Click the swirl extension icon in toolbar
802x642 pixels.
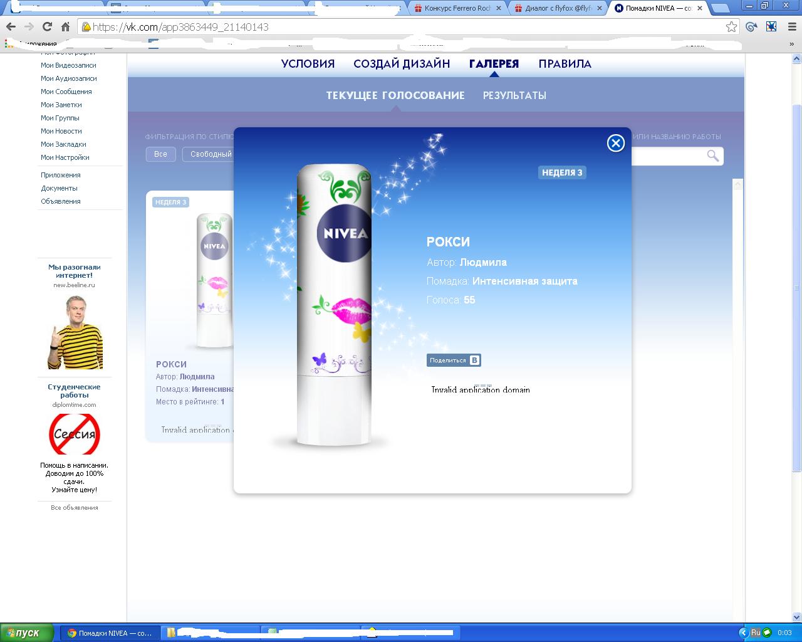coord(751,27)
